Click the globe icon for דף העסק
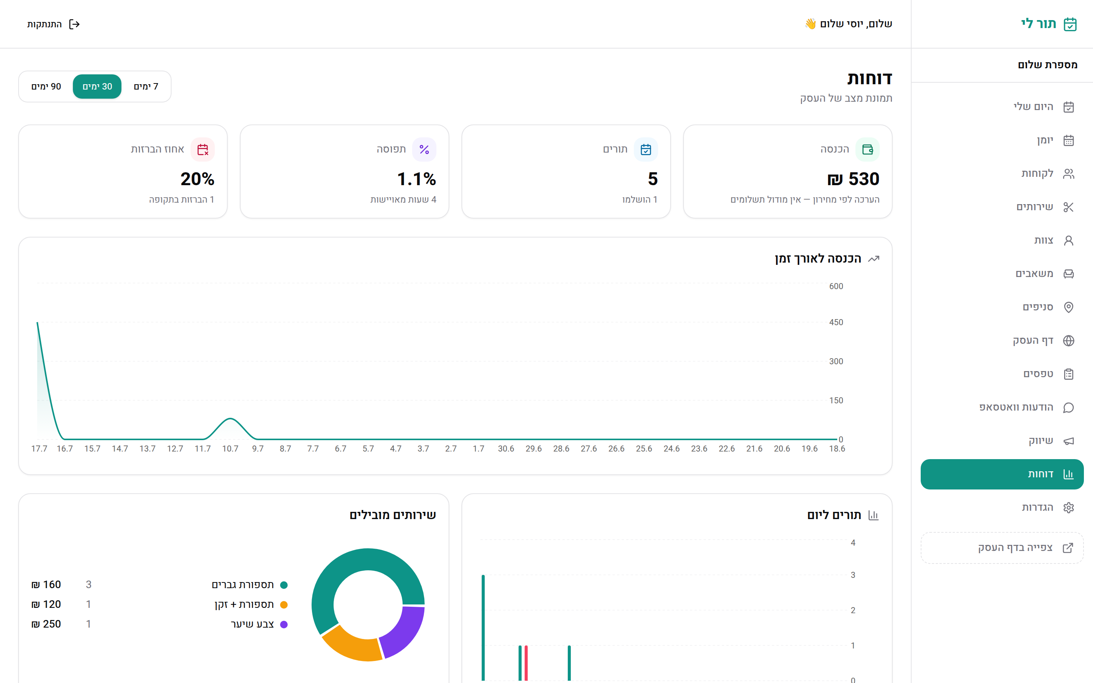This screenshot has height=683, width=1093. point(1068,341)
